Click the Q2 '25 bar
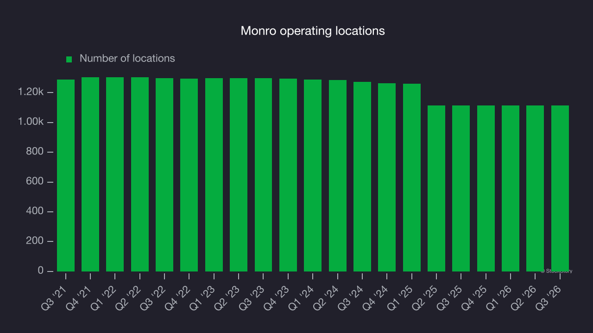593x333 pixels. [436, 188]
